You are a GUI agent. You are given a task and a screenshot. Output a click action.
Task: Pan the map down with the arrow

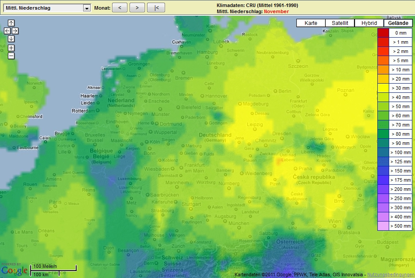tap(11, 39)
